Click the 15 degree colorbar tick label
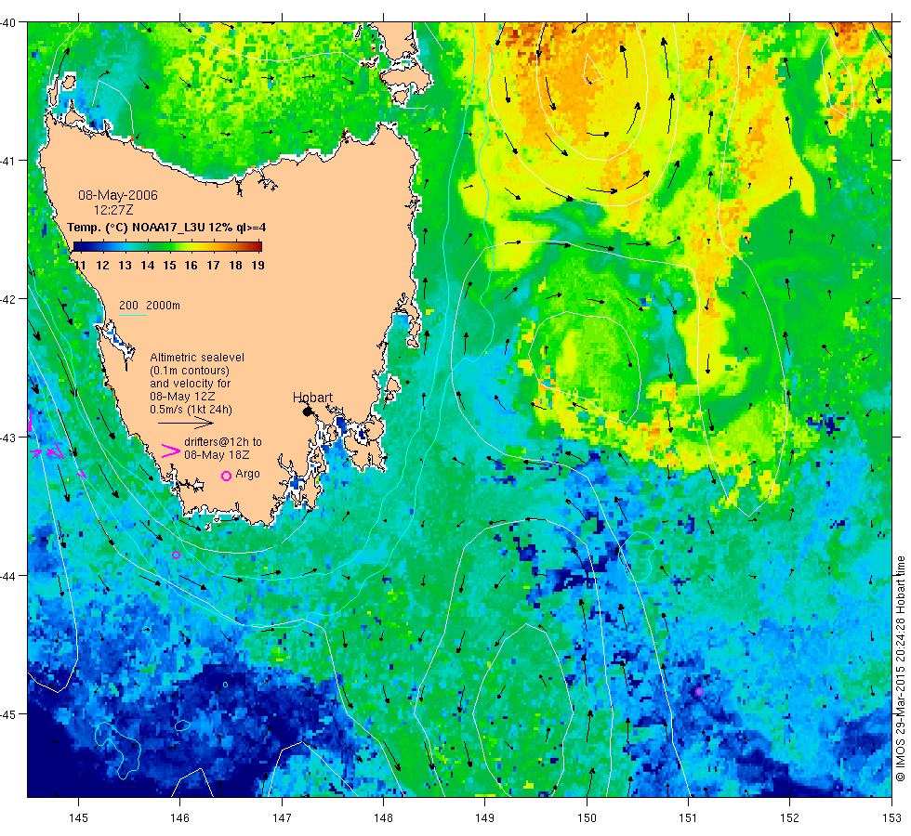The image size is (911, 836). [x=169, y=266]
